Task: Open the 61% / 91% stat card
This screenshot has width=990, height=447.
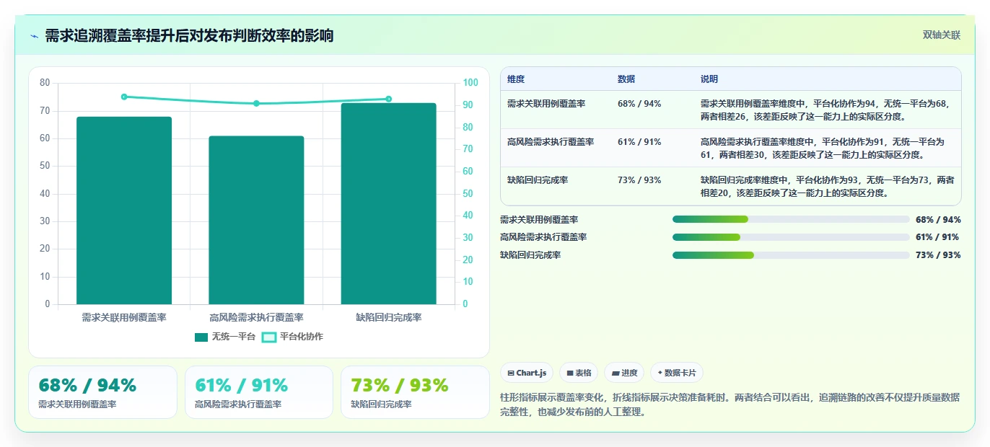Action: tap(259, 392)
